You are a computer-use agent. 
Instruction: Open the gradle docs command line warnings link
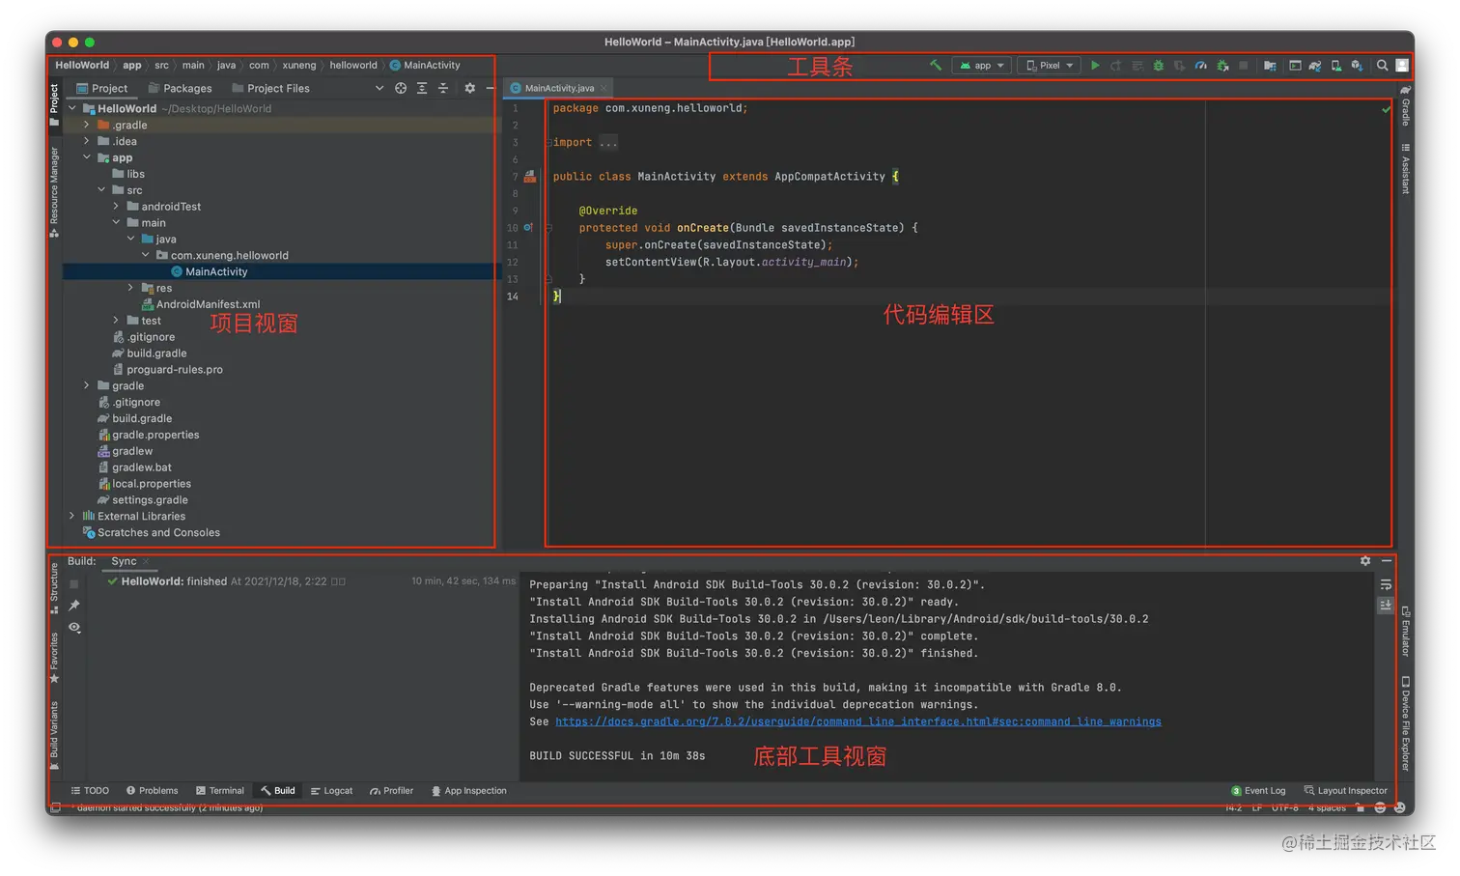click(858, 721)
